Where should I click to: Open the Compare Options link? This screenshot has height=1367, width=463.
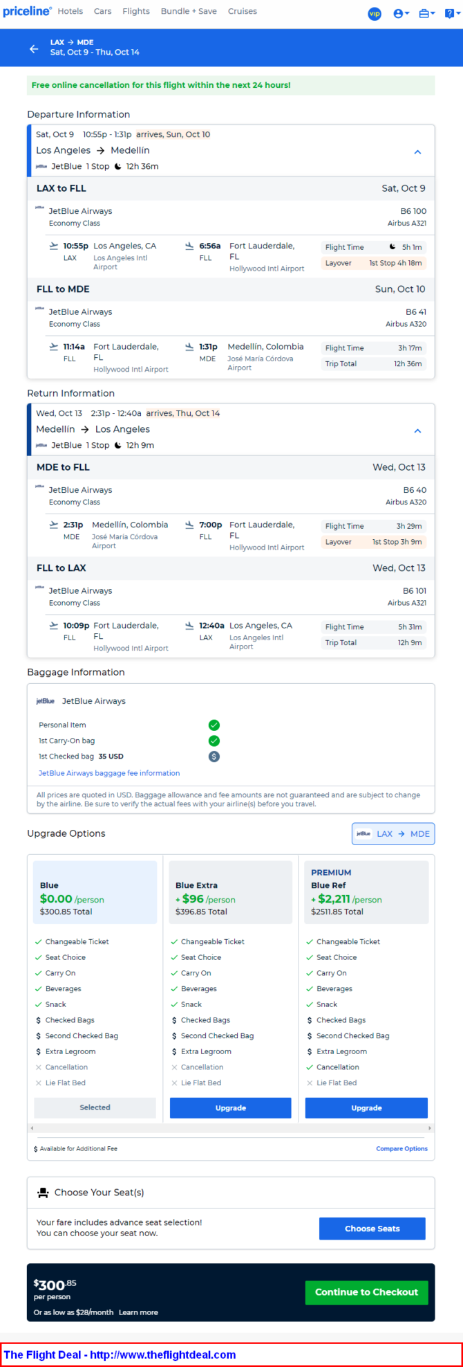tap(401, 1149)
